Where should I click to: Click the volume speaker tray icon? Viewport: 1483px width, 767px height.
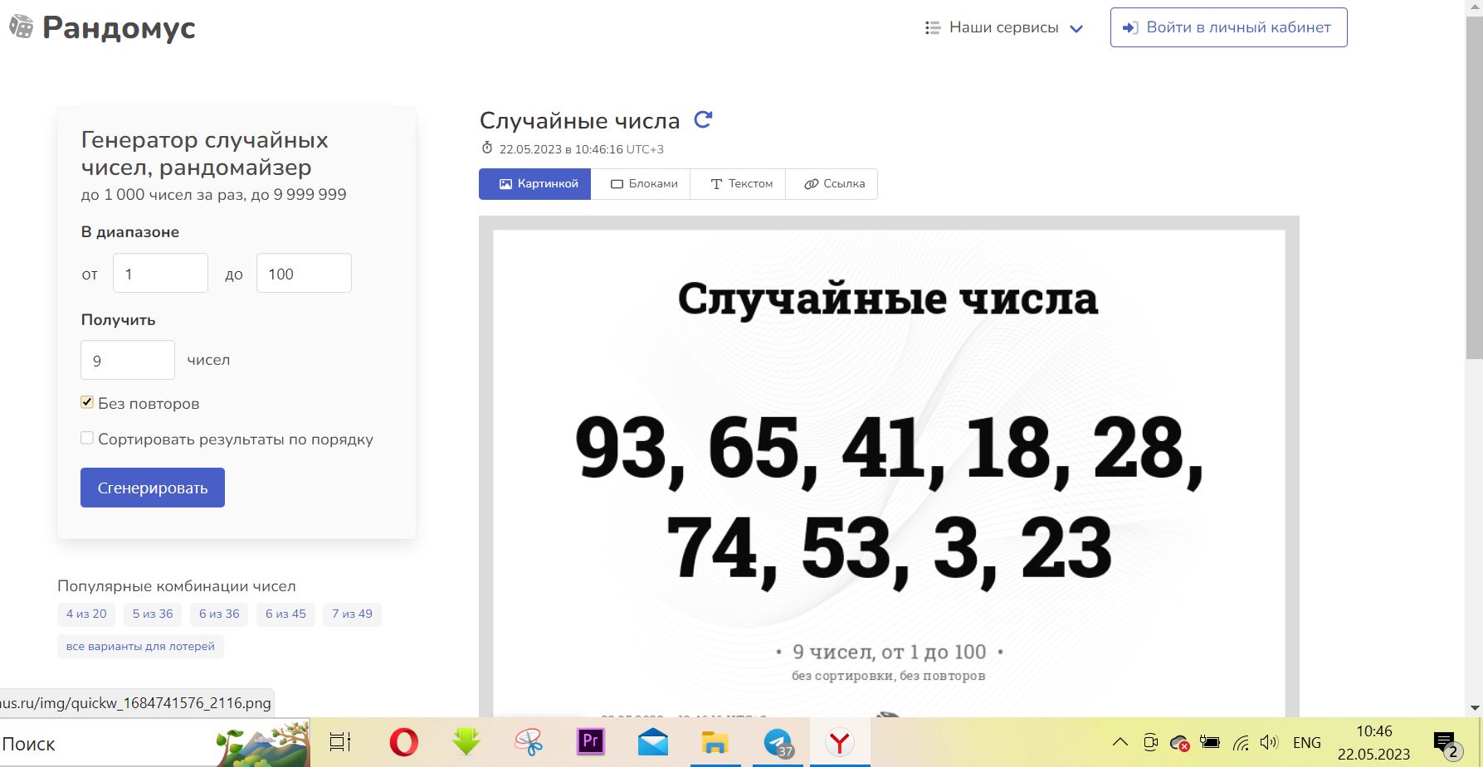pyautogui.click(x=1268, y=743)
